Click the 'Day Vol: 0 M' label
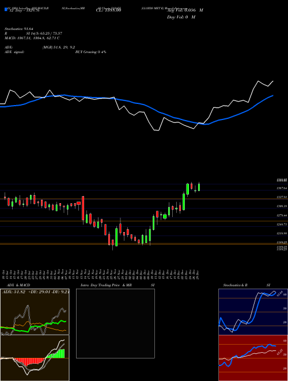Screen dimensions: 288x381 coord(181,17)
